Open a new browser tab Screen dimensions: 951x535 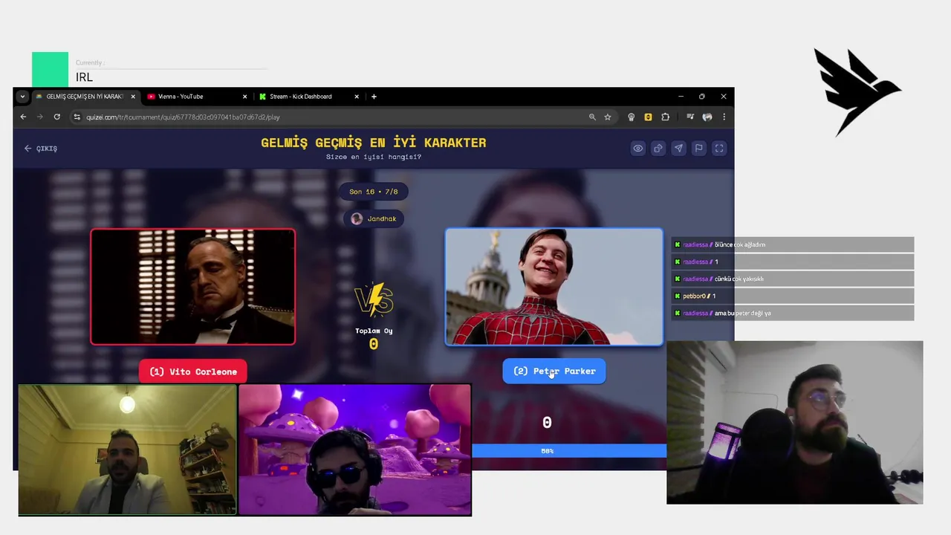(374, 97)
